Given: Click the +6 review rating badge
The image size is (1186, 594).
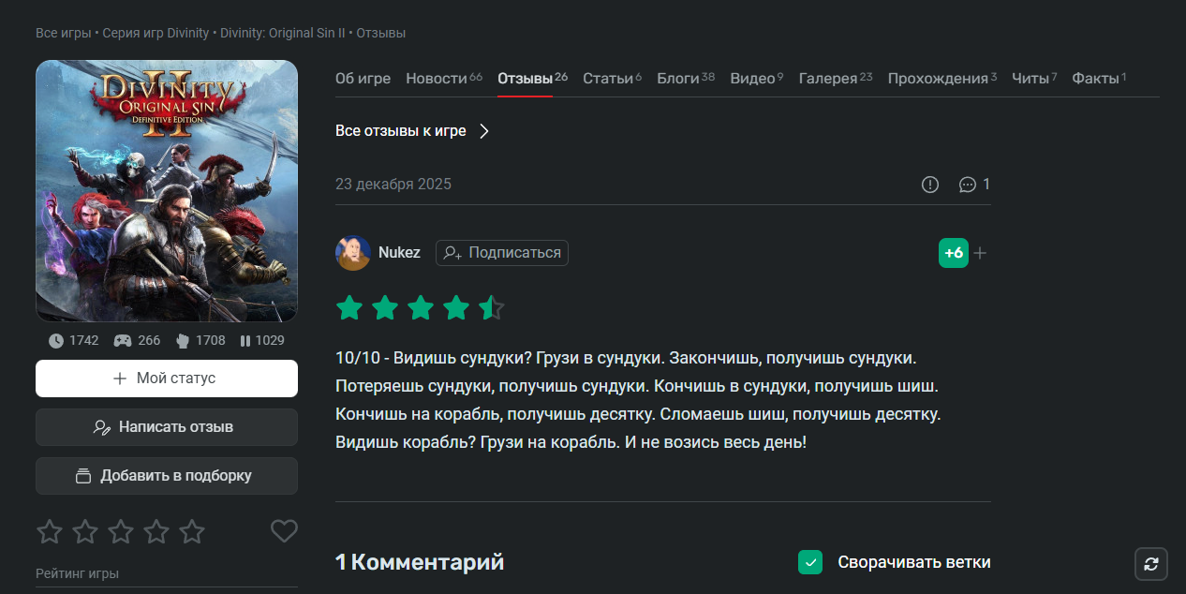Looking at the screenshot, I should pos(953,253).
